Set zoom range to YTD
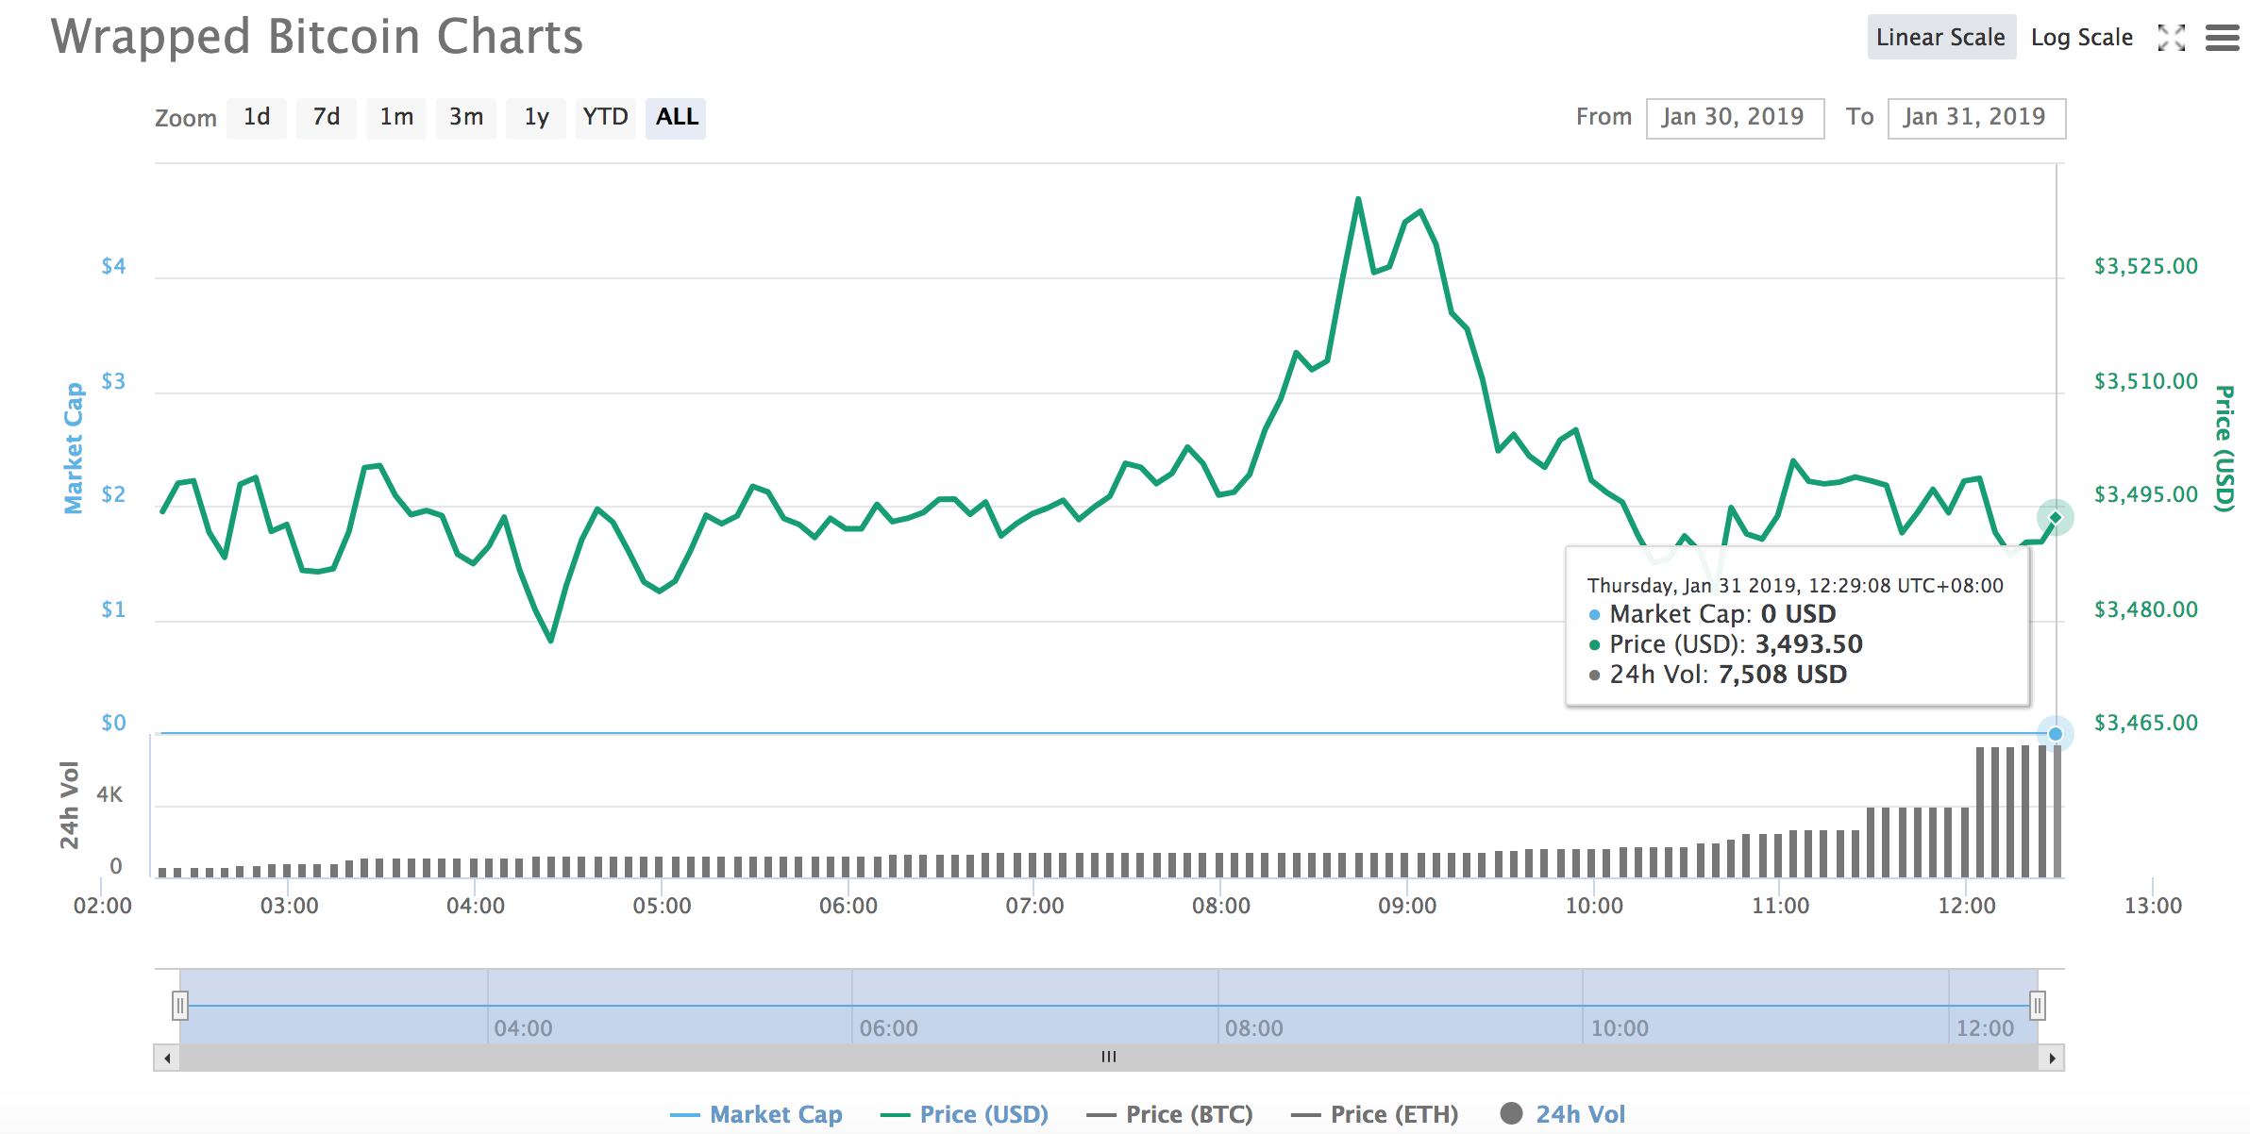 (606, 118)
